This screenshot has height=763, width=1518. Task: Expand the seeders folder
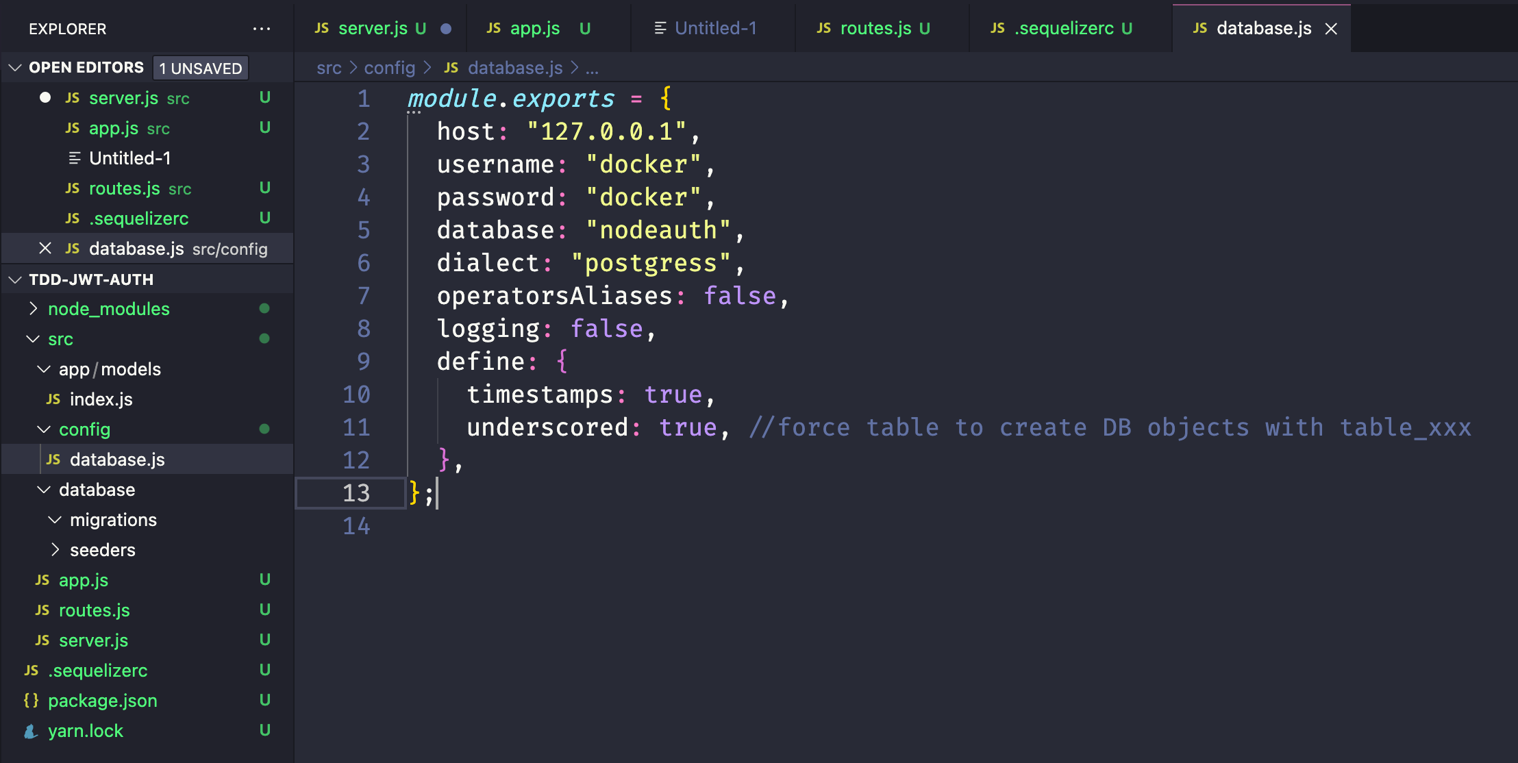55,549
